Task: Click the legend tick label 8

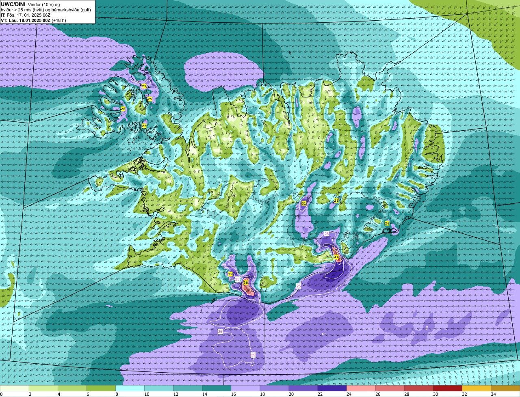Action: point(116,394)
